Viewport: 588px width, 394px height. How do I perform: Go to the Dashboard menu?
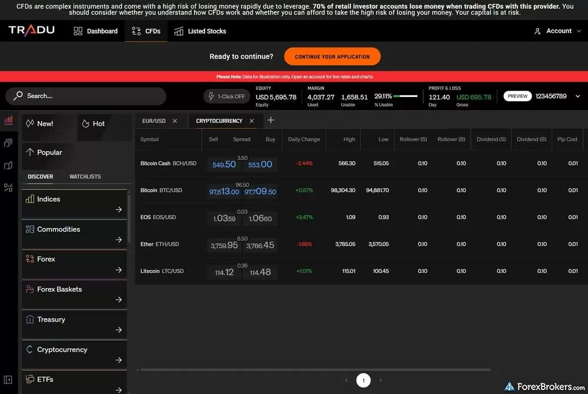click(x=96, y=31)
